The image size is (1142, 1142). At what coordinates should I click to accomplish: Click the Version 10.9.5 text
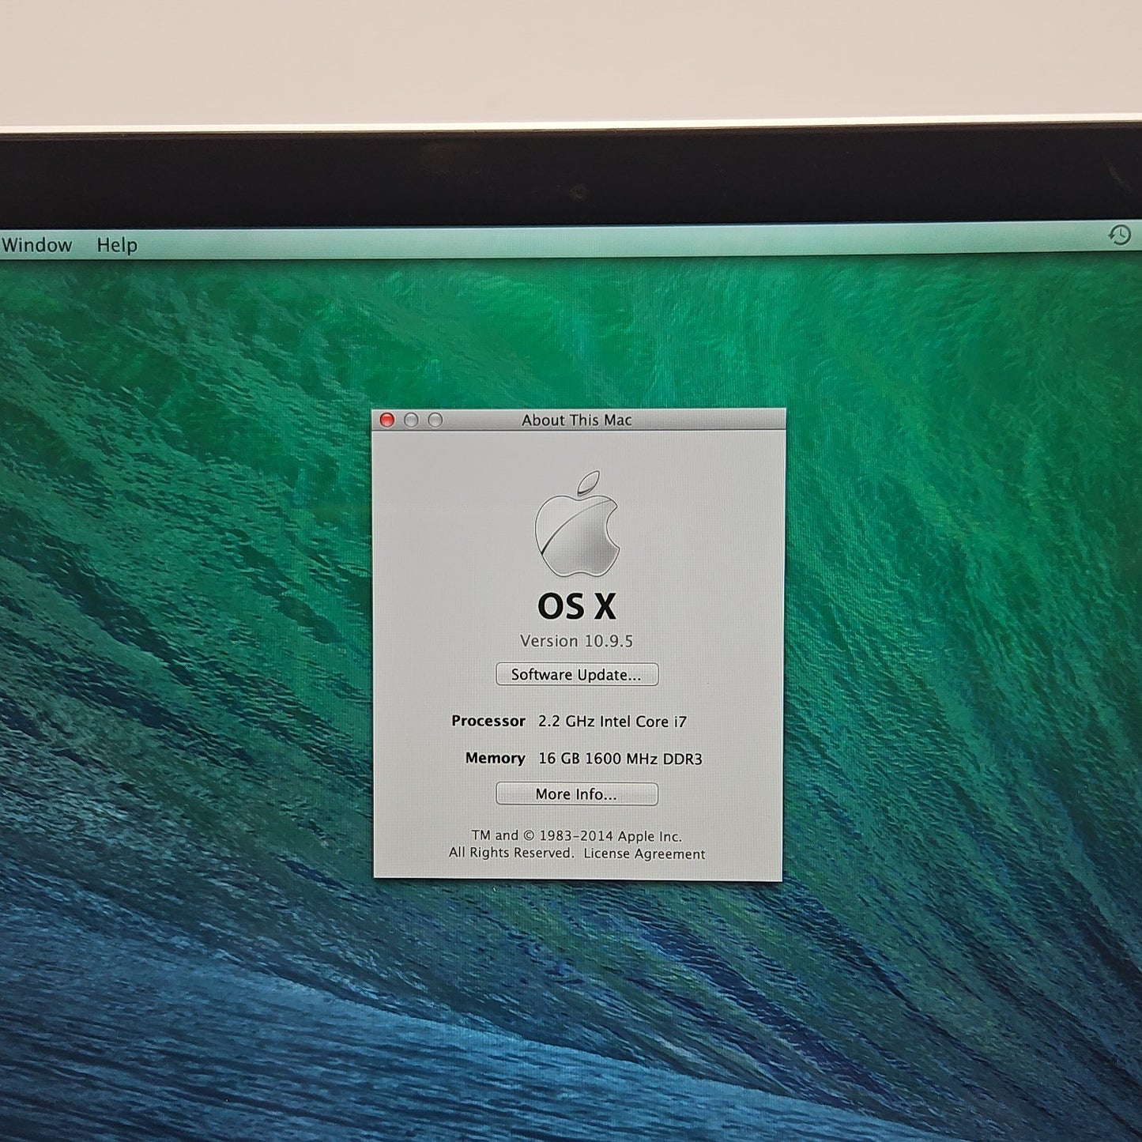tap(577, 641)
